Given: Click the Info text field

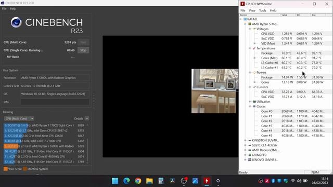Looking at the screenshot, I should 55,102.
